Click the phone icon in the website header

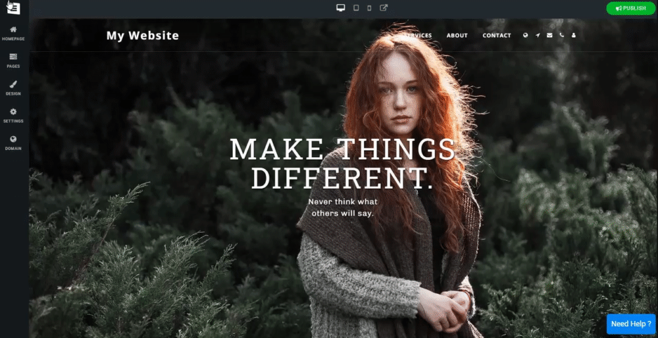[x=561, y=36]
